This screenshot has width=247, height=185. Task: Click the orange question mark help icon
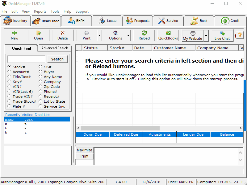240,35
